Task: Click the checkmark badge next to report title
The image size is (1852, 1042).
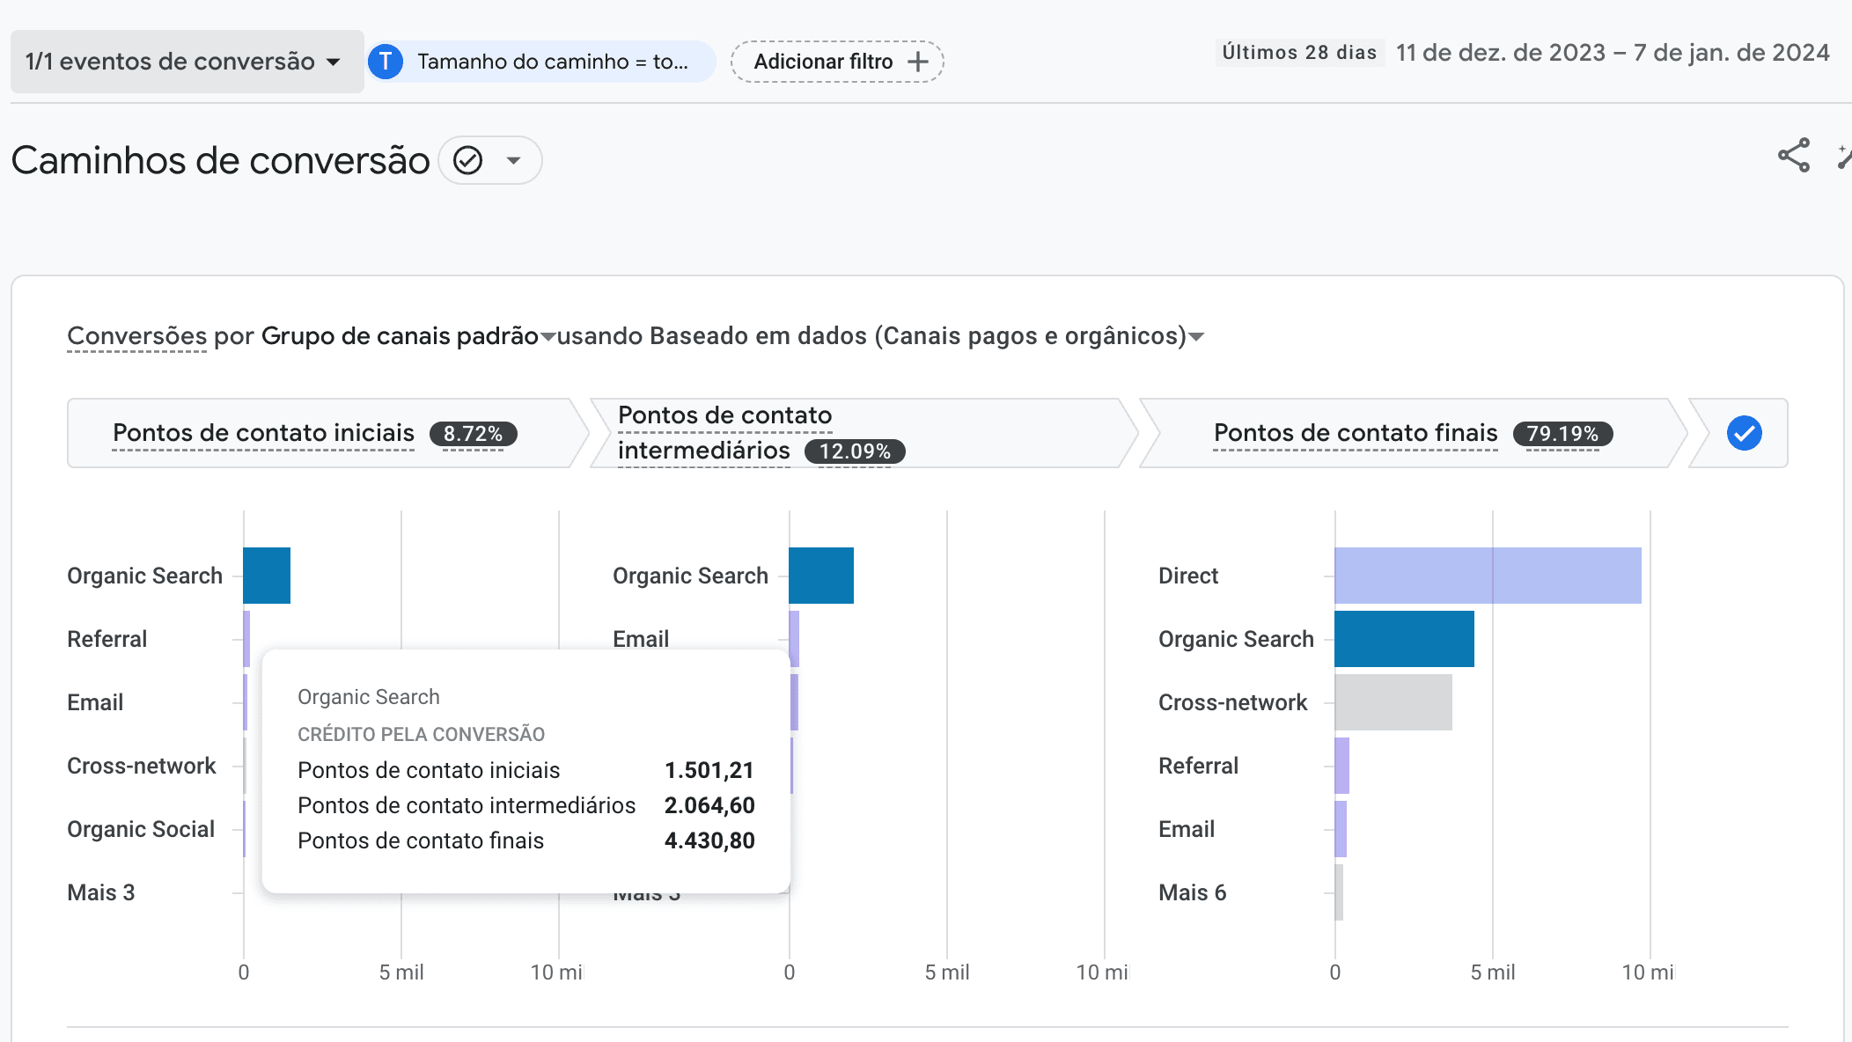Action: click(x=469, y=160)
